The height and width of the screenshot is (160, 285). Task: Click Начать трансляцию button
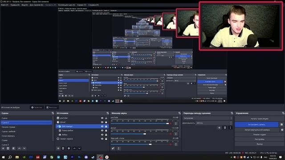(x=259, y=119)
